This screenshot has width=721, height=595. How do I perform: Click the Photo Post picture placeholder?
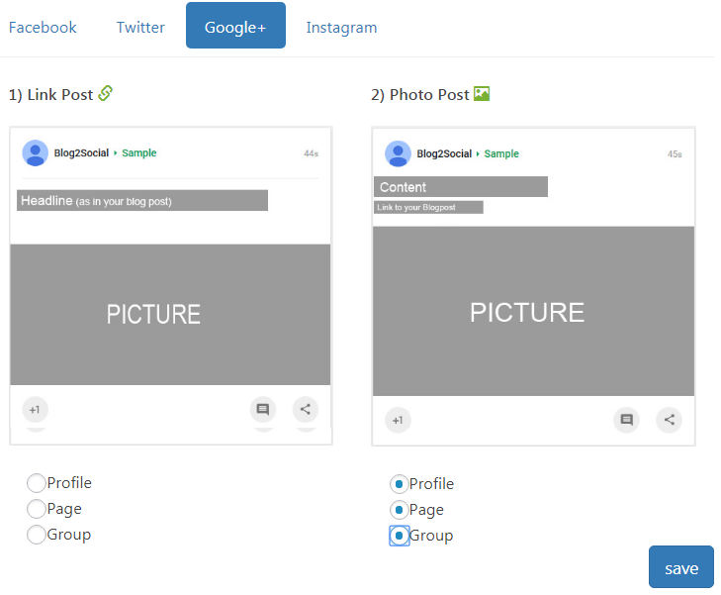533,312
